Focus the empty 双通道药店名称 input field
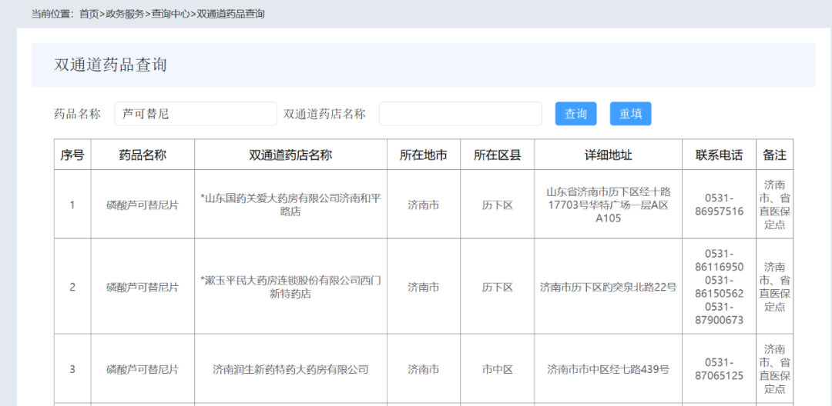 click(461, 114)
